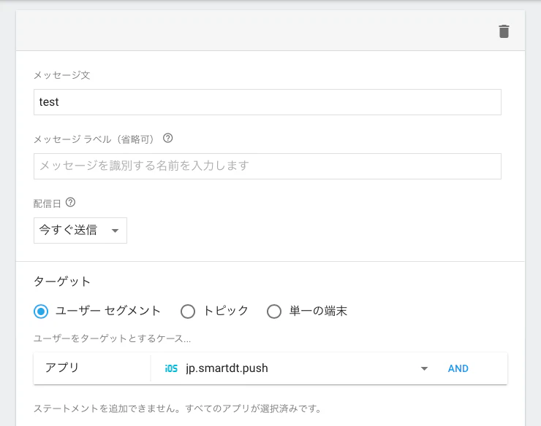The image size is (541, 426).
Task: Click the ステートメントを追加できません notice
Action: (x=178, y=408)
